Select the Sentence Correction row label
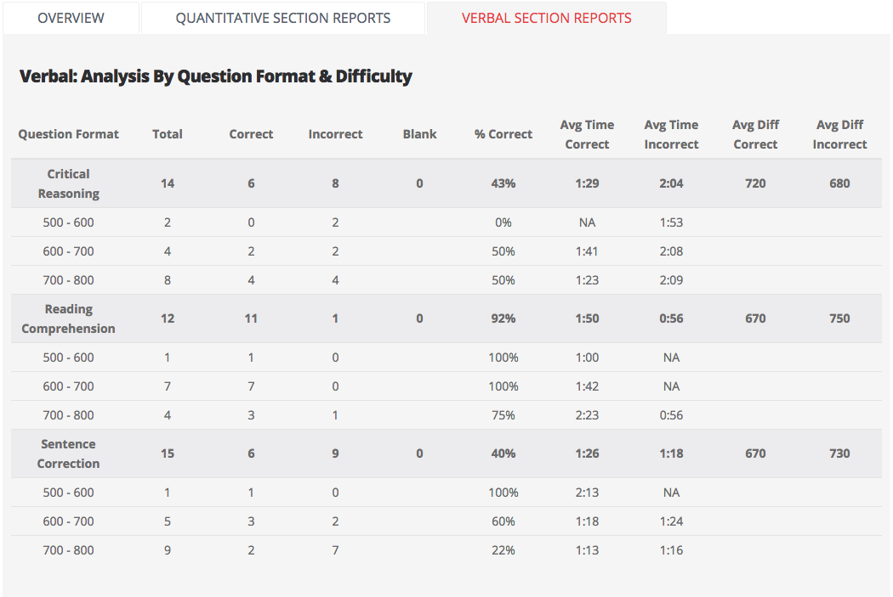The width and height of the screenshot is (893, 597). 69,453
